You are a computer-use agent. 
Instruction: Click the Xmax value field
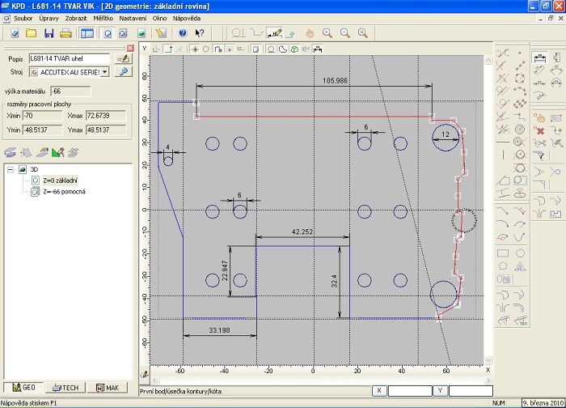106,116
